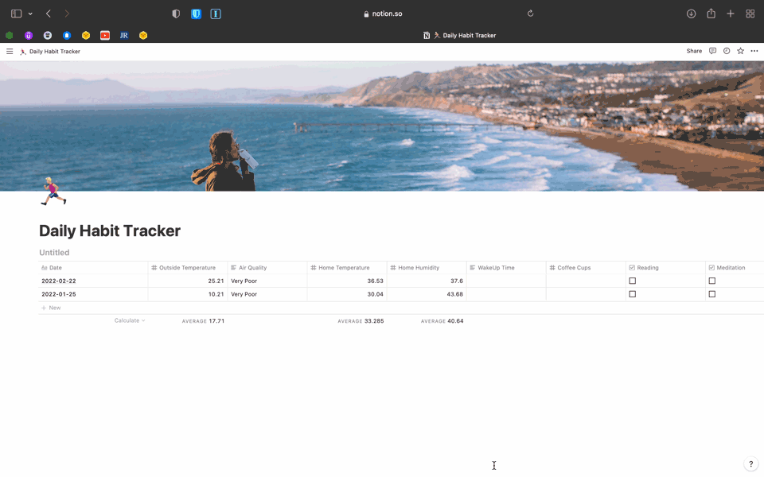The height and width of the screenshot is (477, 764).
Task: Add a new row with New
Action: pos(51,308)
